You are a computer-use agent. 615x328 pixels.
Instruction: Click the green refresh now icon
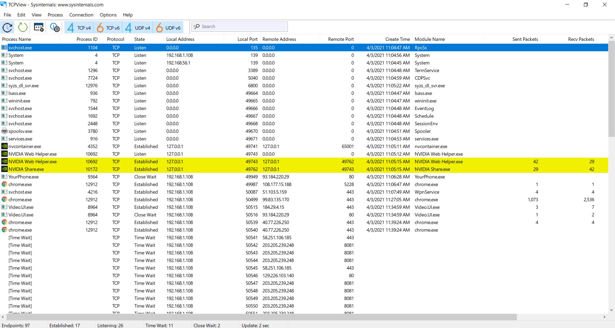23,28
